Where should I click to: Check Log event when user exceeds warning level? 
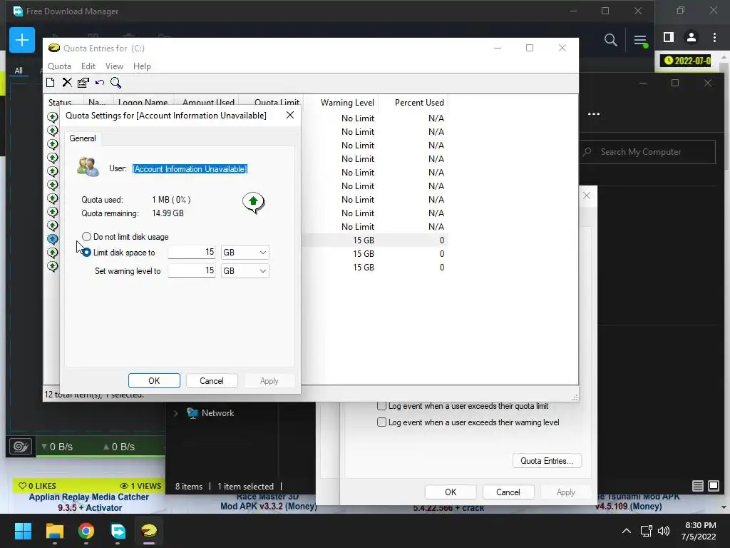tap(382, 422)
